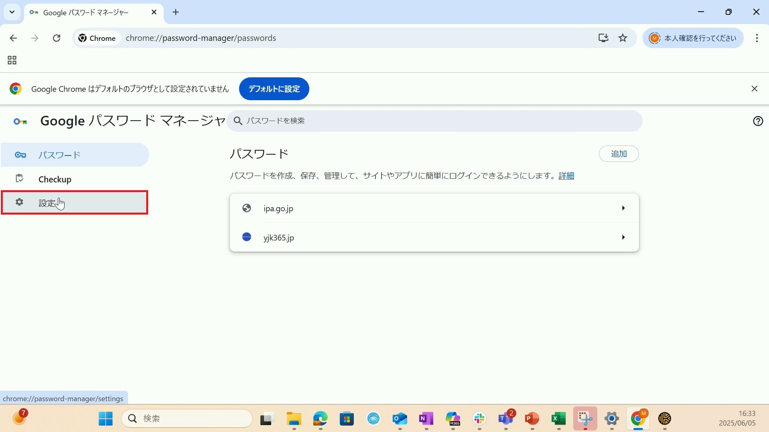Open a new tab with the plus icon
This screenshot has width=769, height=432.
point(175,12)
